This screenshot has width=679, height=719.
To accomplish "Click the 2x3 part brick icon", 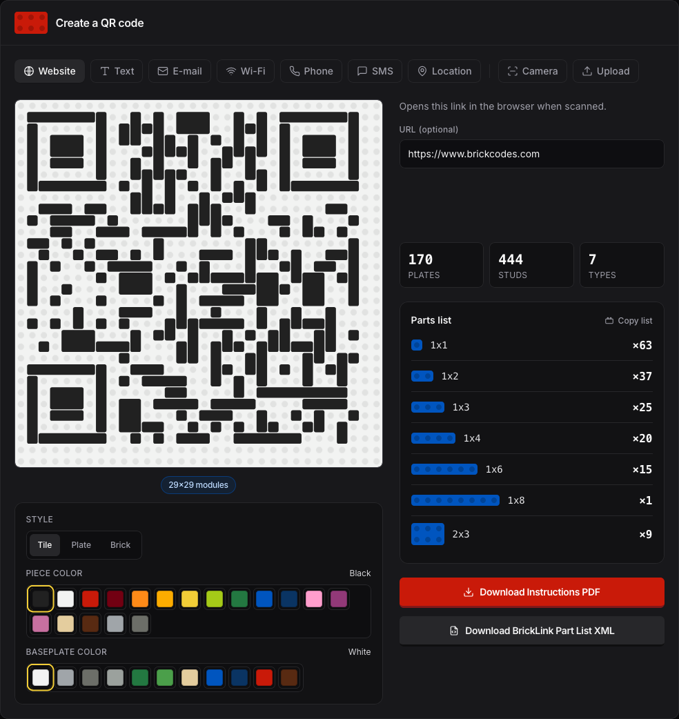I will pos(428,534).
